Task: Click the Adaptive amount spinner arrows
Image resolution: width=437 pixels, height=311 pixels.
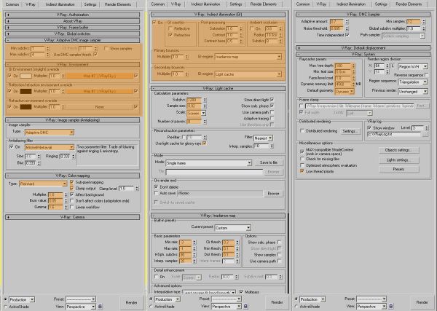Action: click(347, 21)
